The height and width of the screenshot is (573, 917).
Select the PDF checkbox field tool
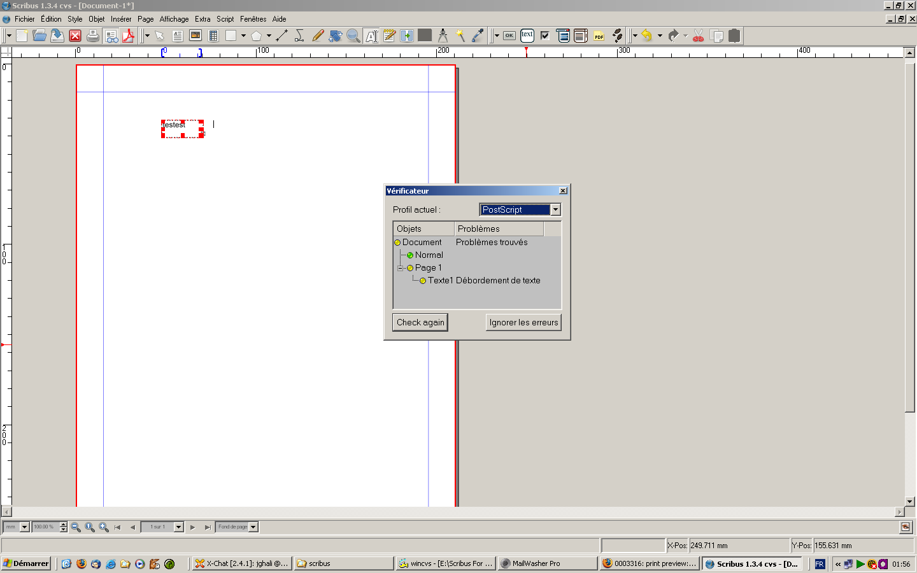coord(545,36)
